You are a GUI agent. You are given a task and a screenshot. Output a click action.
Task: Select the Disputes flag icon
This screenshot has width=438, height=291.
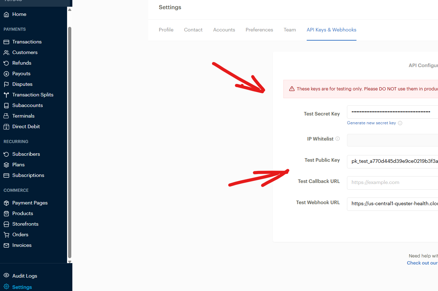pyautogui.click(x=6, y=84)
